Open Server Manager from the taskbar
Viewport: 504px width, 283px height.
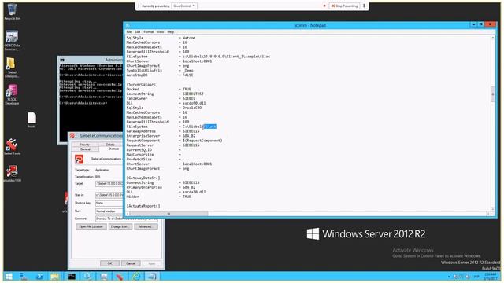pos(24,276)
